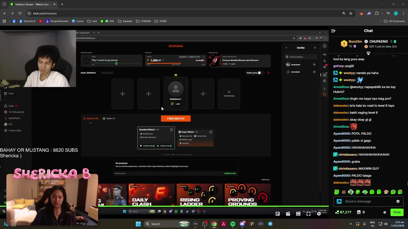Click the chat identity badge icon
The width and height of the screenshot is (408, 229).
click(x=339, y=201)
